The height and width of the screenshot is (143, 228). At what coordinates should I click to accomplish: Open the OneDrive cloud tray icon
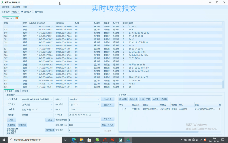(x=185, y=140)
